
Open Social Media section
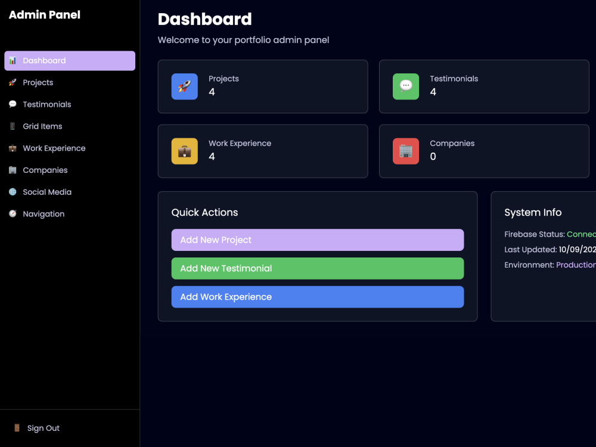pyautogui.click(x=70, y=192)
